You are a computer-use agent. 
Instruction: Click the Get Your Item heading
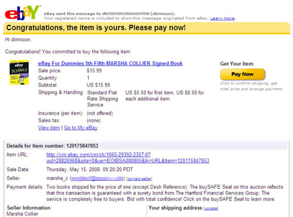(237, 64)
